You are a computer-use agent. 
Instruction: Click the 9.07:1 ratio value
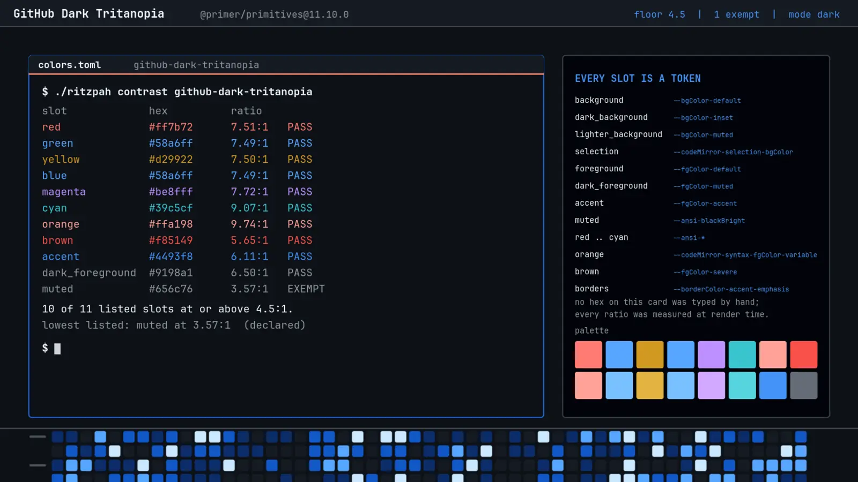[x=249, y=208]
